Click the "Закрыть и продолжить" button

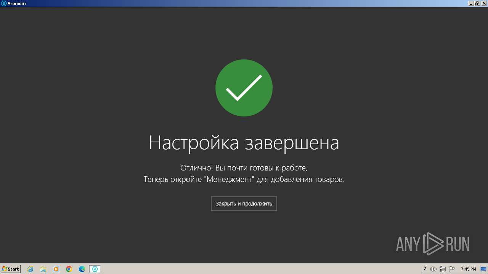[x=244, y=204]
